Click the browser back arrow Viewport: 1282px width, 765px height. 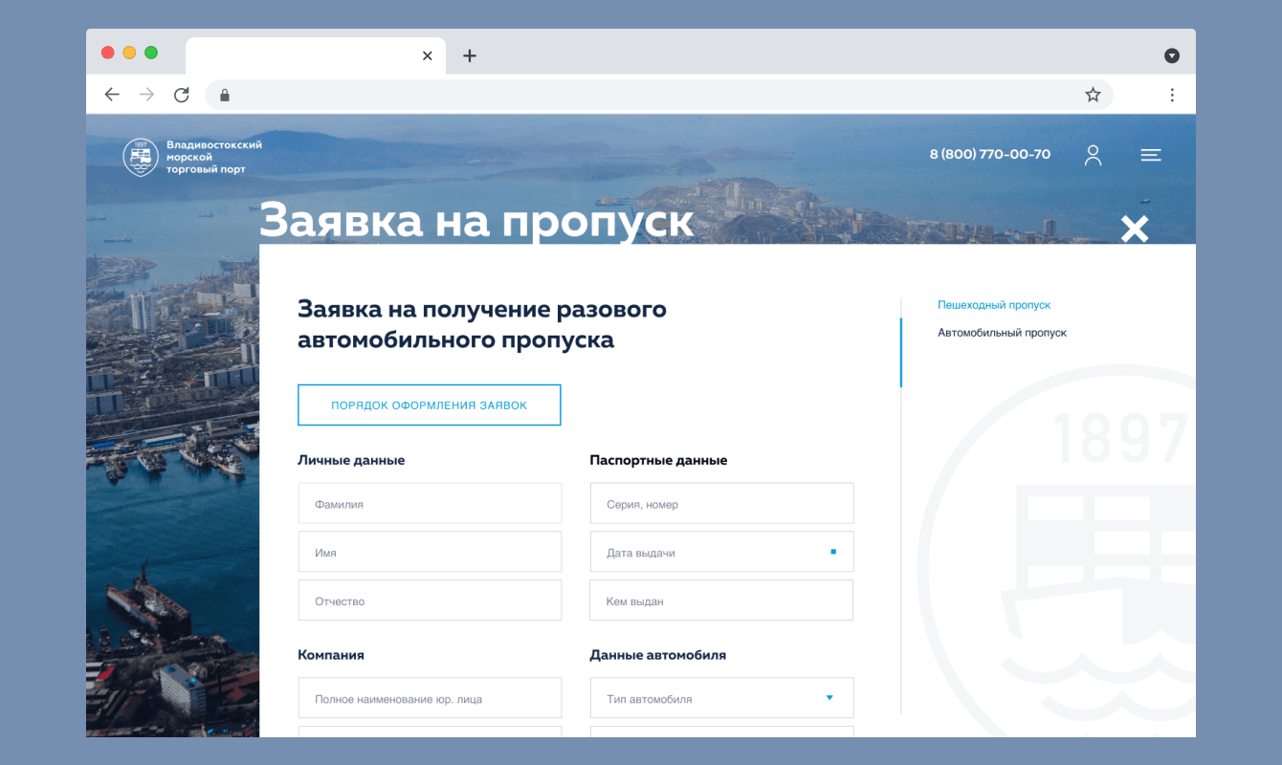pyautogui.click(x=112, y=95)
